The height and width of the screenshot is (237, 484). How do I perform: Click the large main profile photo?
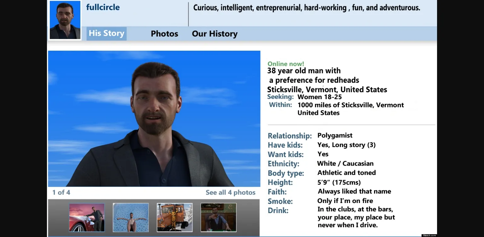tap(154, 119)
